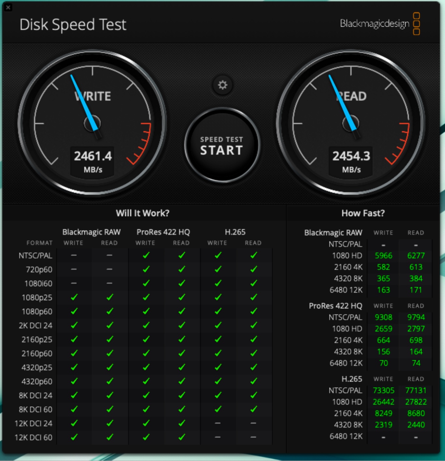
Task: Click the 8K DCI 24 row label
Action: pos(36,396)
